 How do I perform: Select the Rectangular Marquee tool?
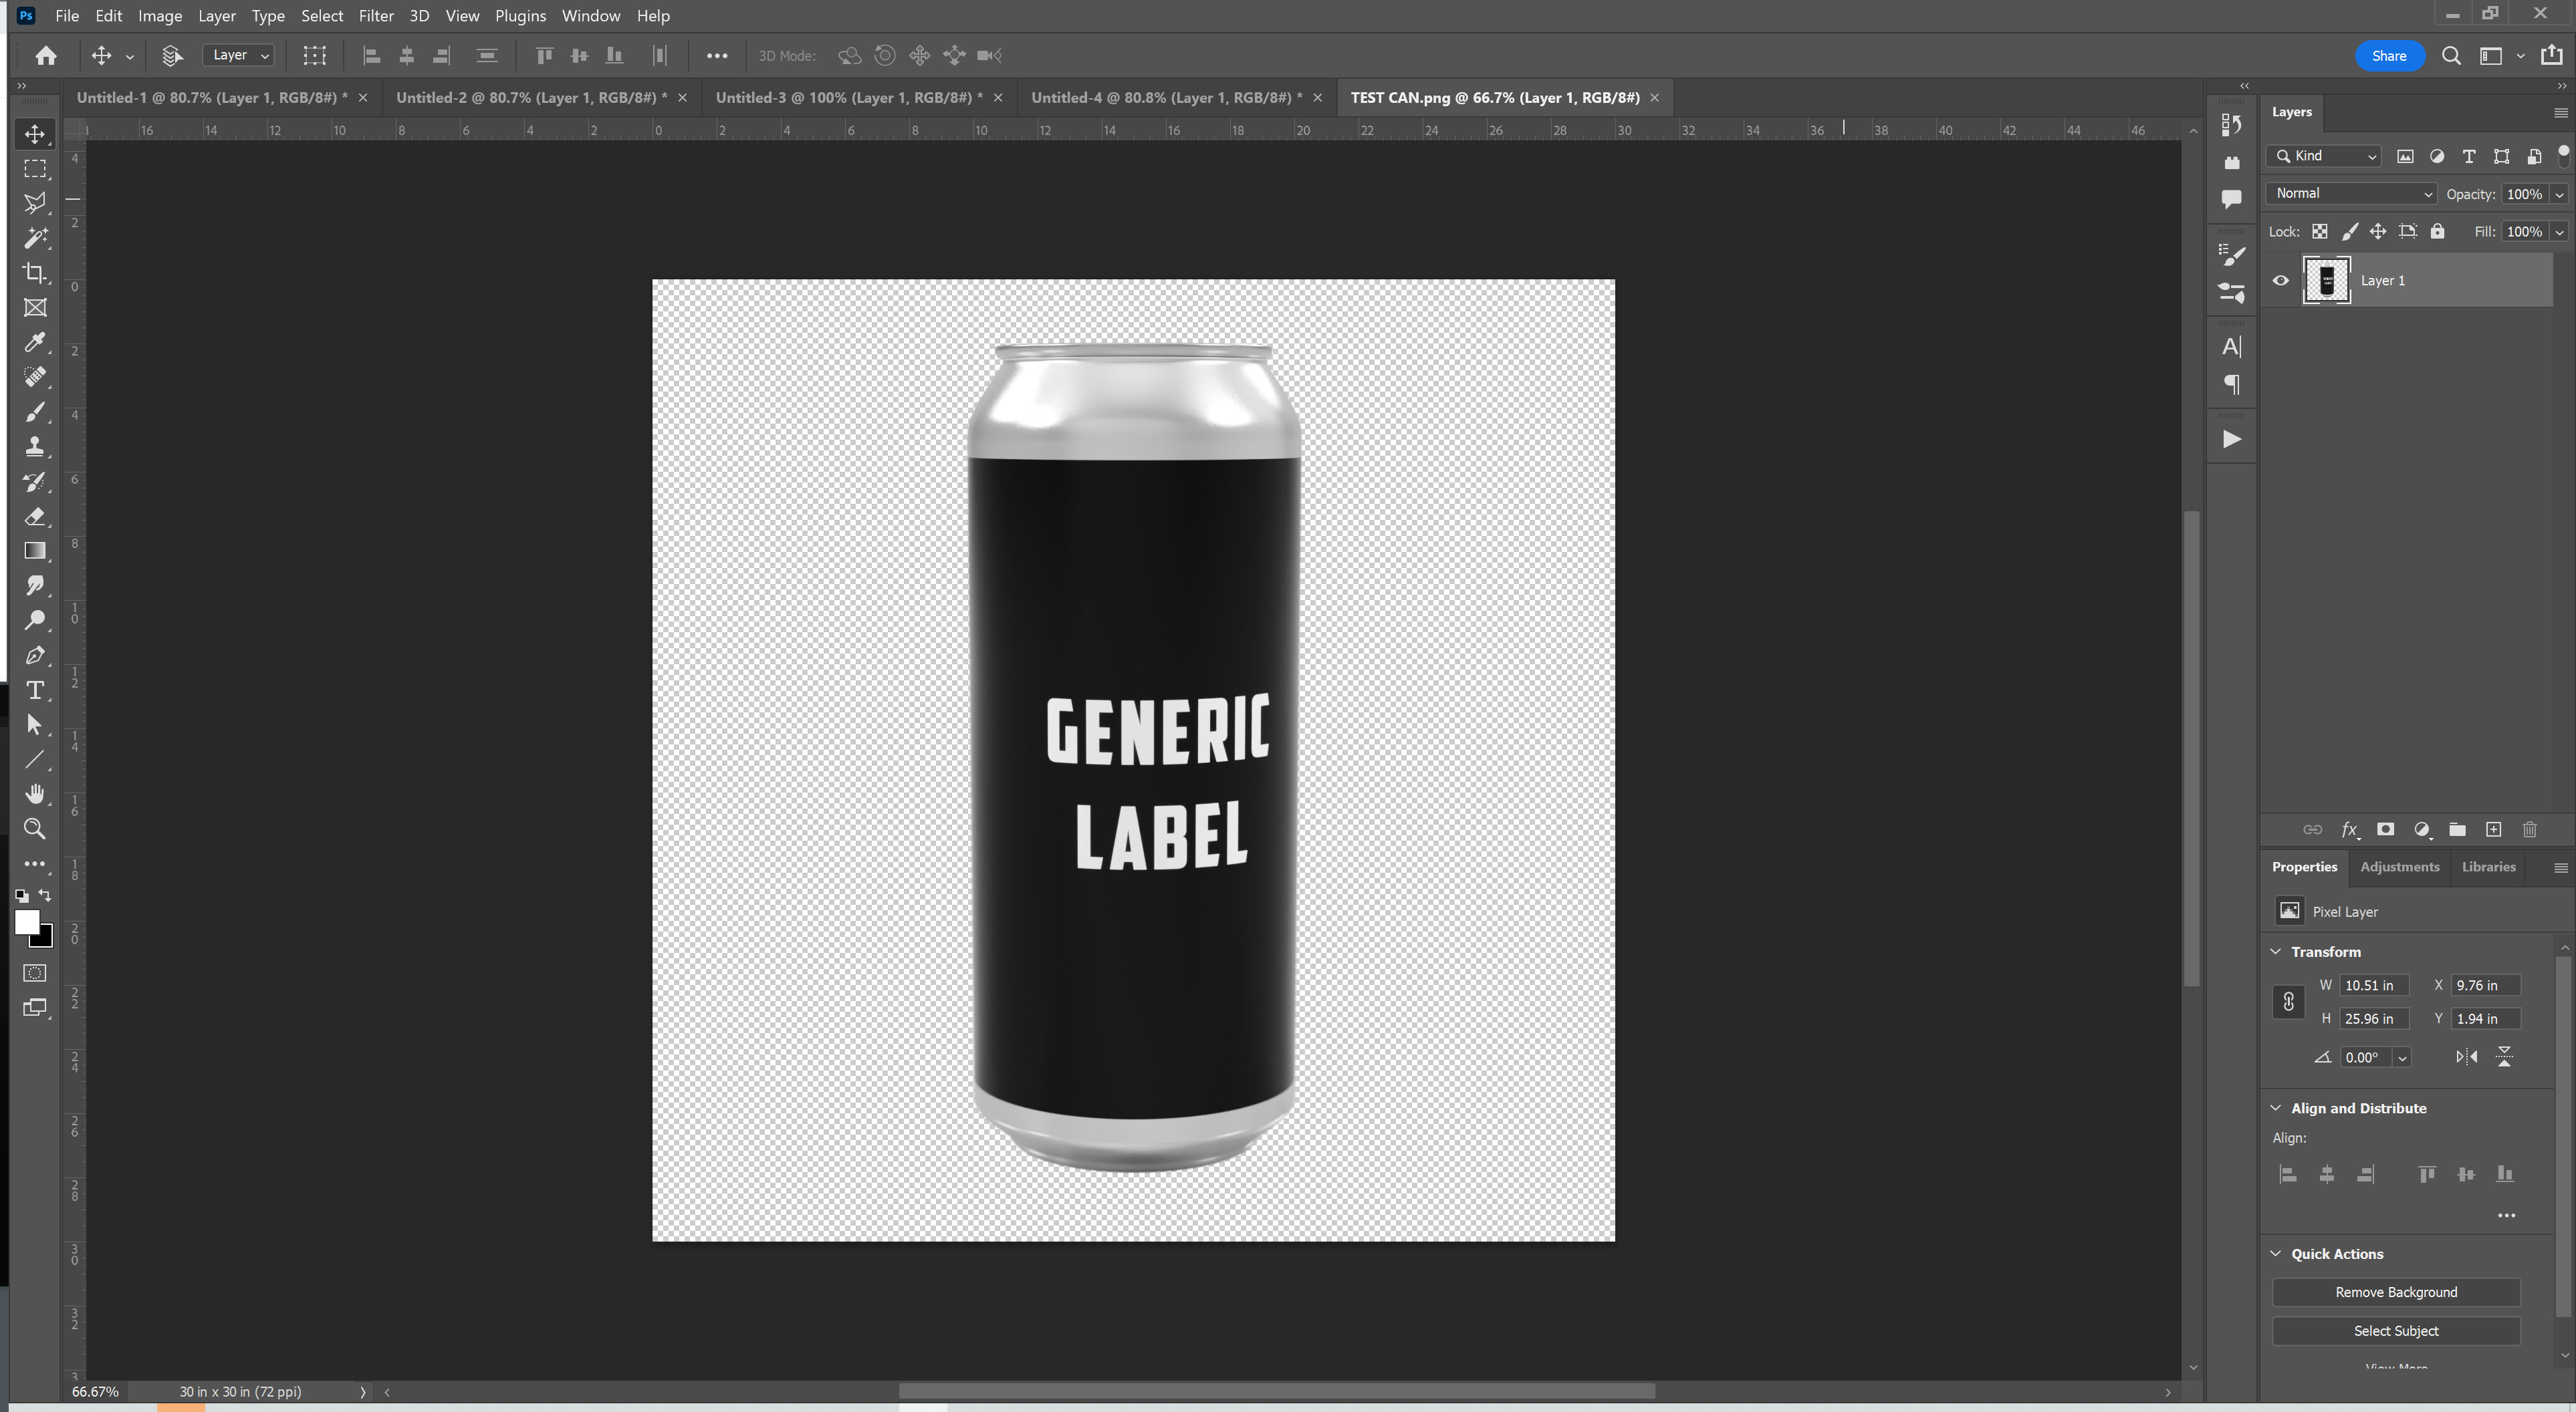coord(35,169)
